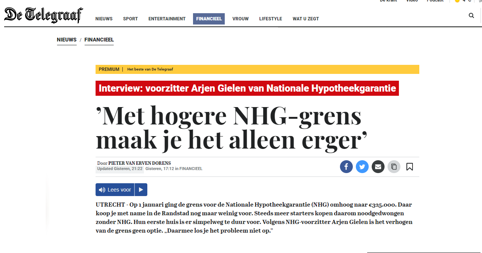Image resolution: width=482 pixels, height=253 pixels.
Task: Open the LIFESTYLE section
Action: 270,19
